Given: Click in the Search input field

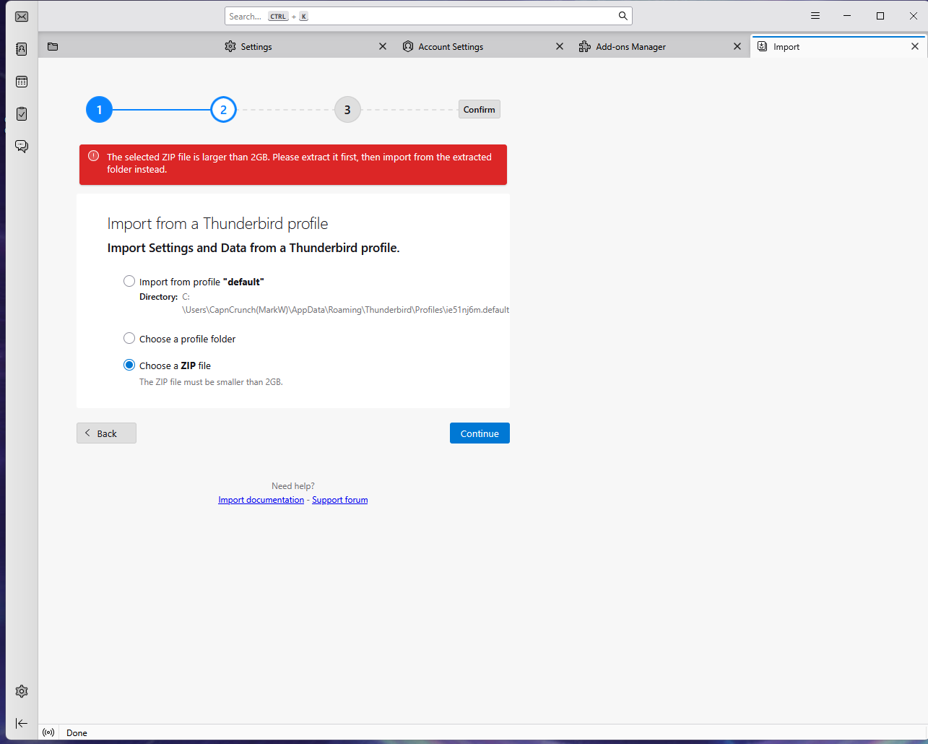Looking at the screenshot, I should pyautogui.click(x=428, y=16).
